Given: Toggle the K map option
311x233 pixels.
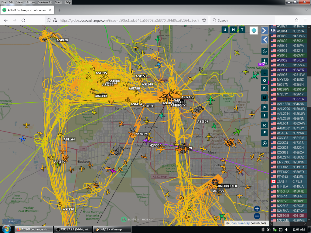Looking at the screenshot, I should [265, 88].
